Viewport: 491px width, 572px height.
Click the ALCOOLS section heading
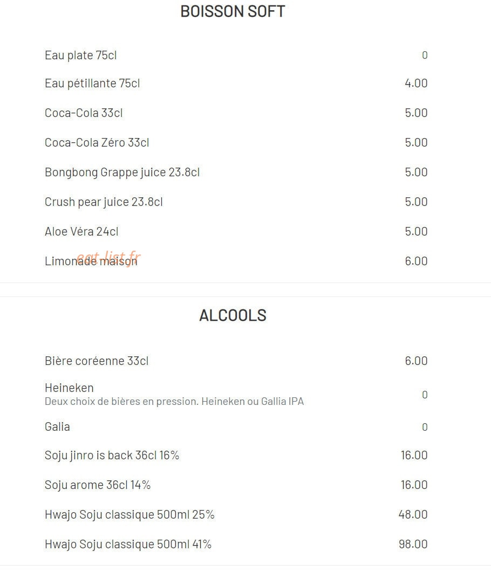click(233, 315)
